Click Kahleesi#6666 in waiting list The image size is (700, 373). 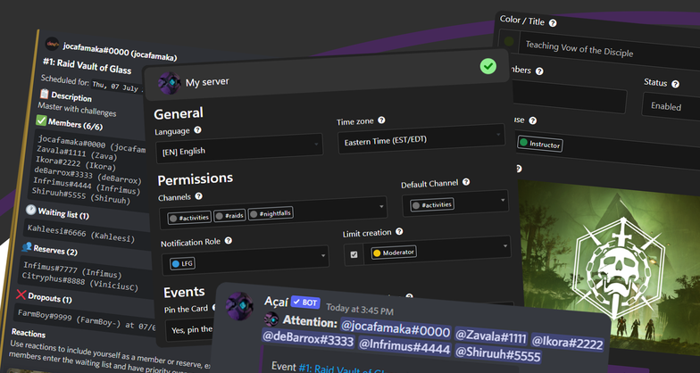click(81, 234)
